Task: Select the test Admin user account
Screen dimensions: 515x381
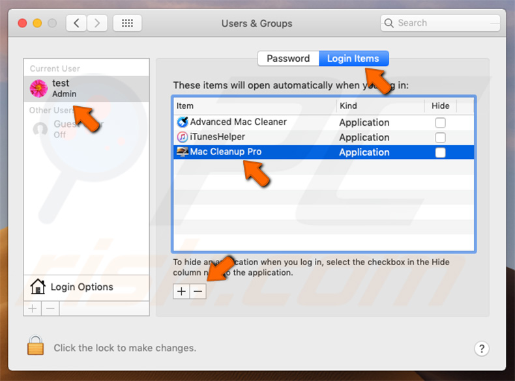Action: (x=87, y=89)
